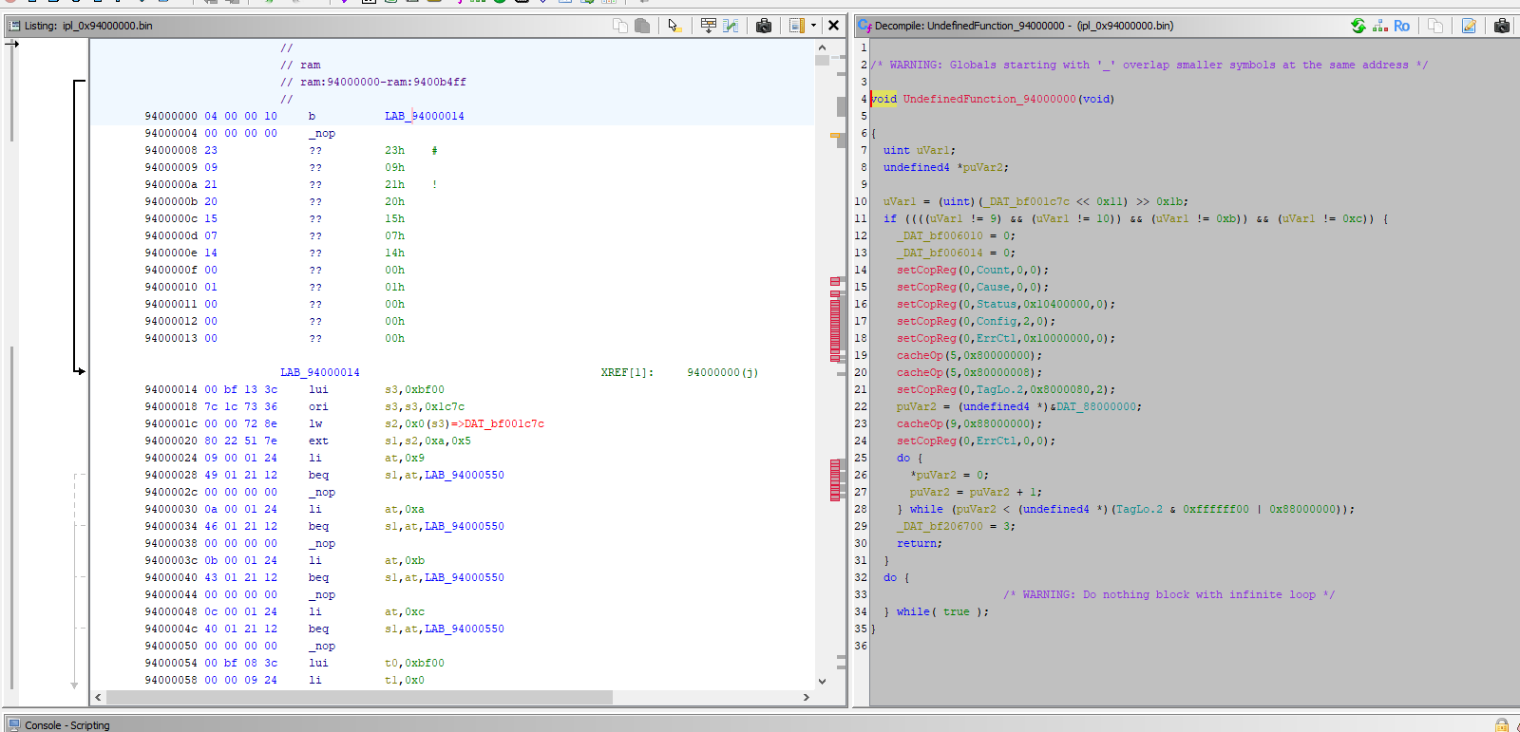Click the while( true ) statement on line 34

coord(942,611)
